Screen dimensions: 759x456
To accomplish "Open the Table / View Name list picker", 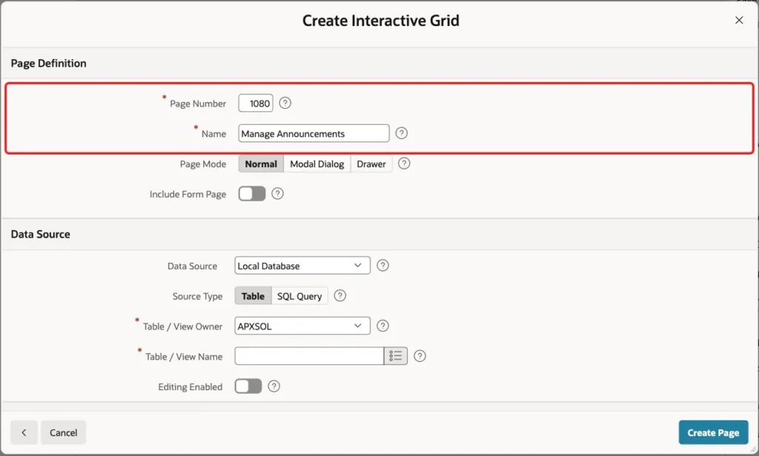I will click(396, 356).
